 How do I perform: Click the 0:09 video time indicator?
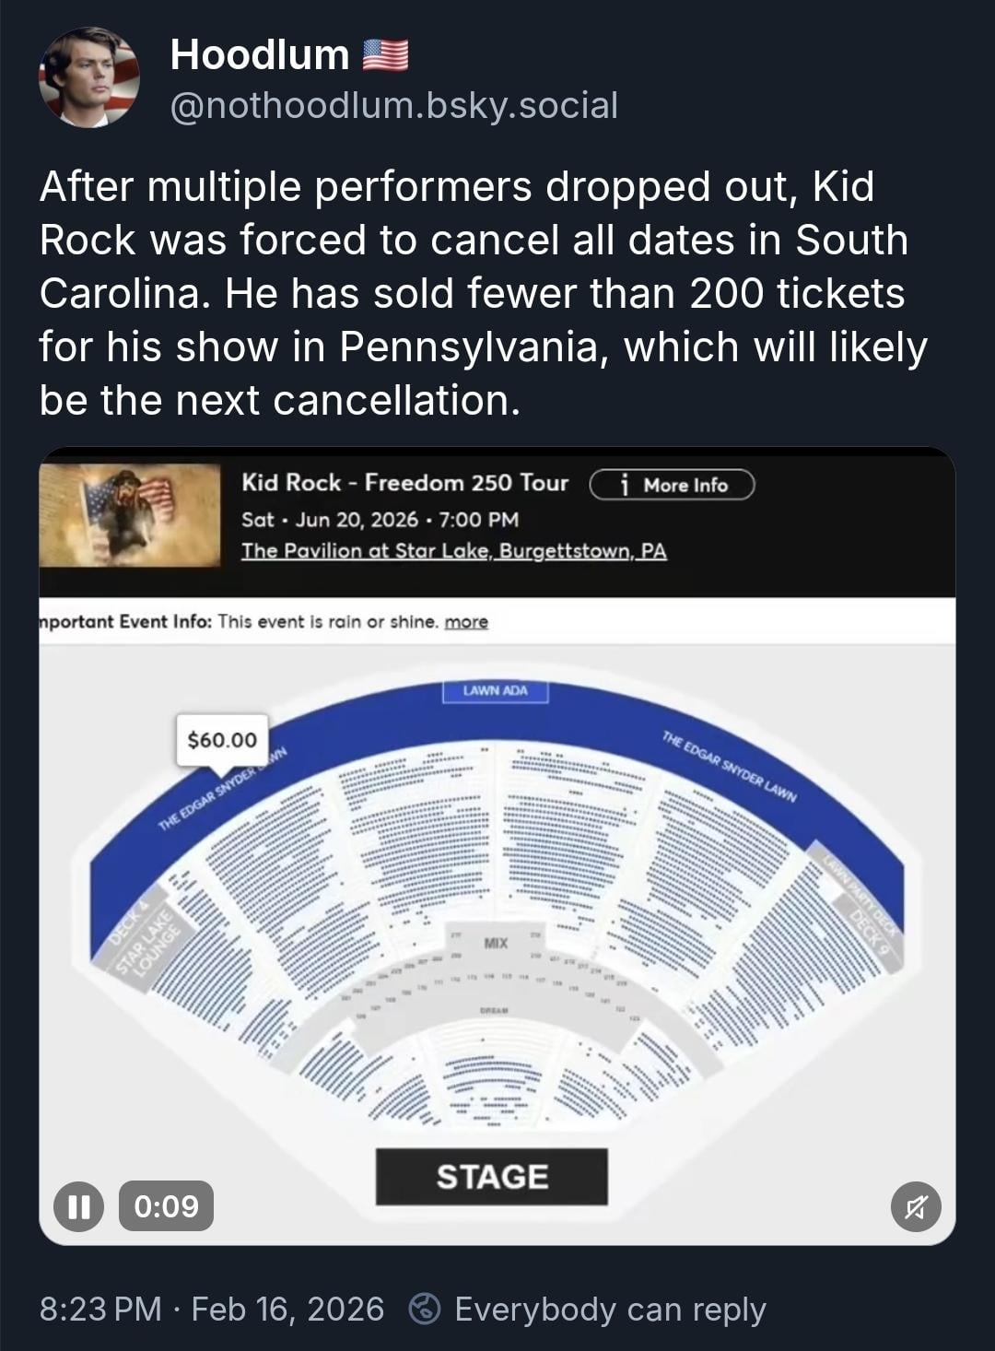(x=166, y=1206)
